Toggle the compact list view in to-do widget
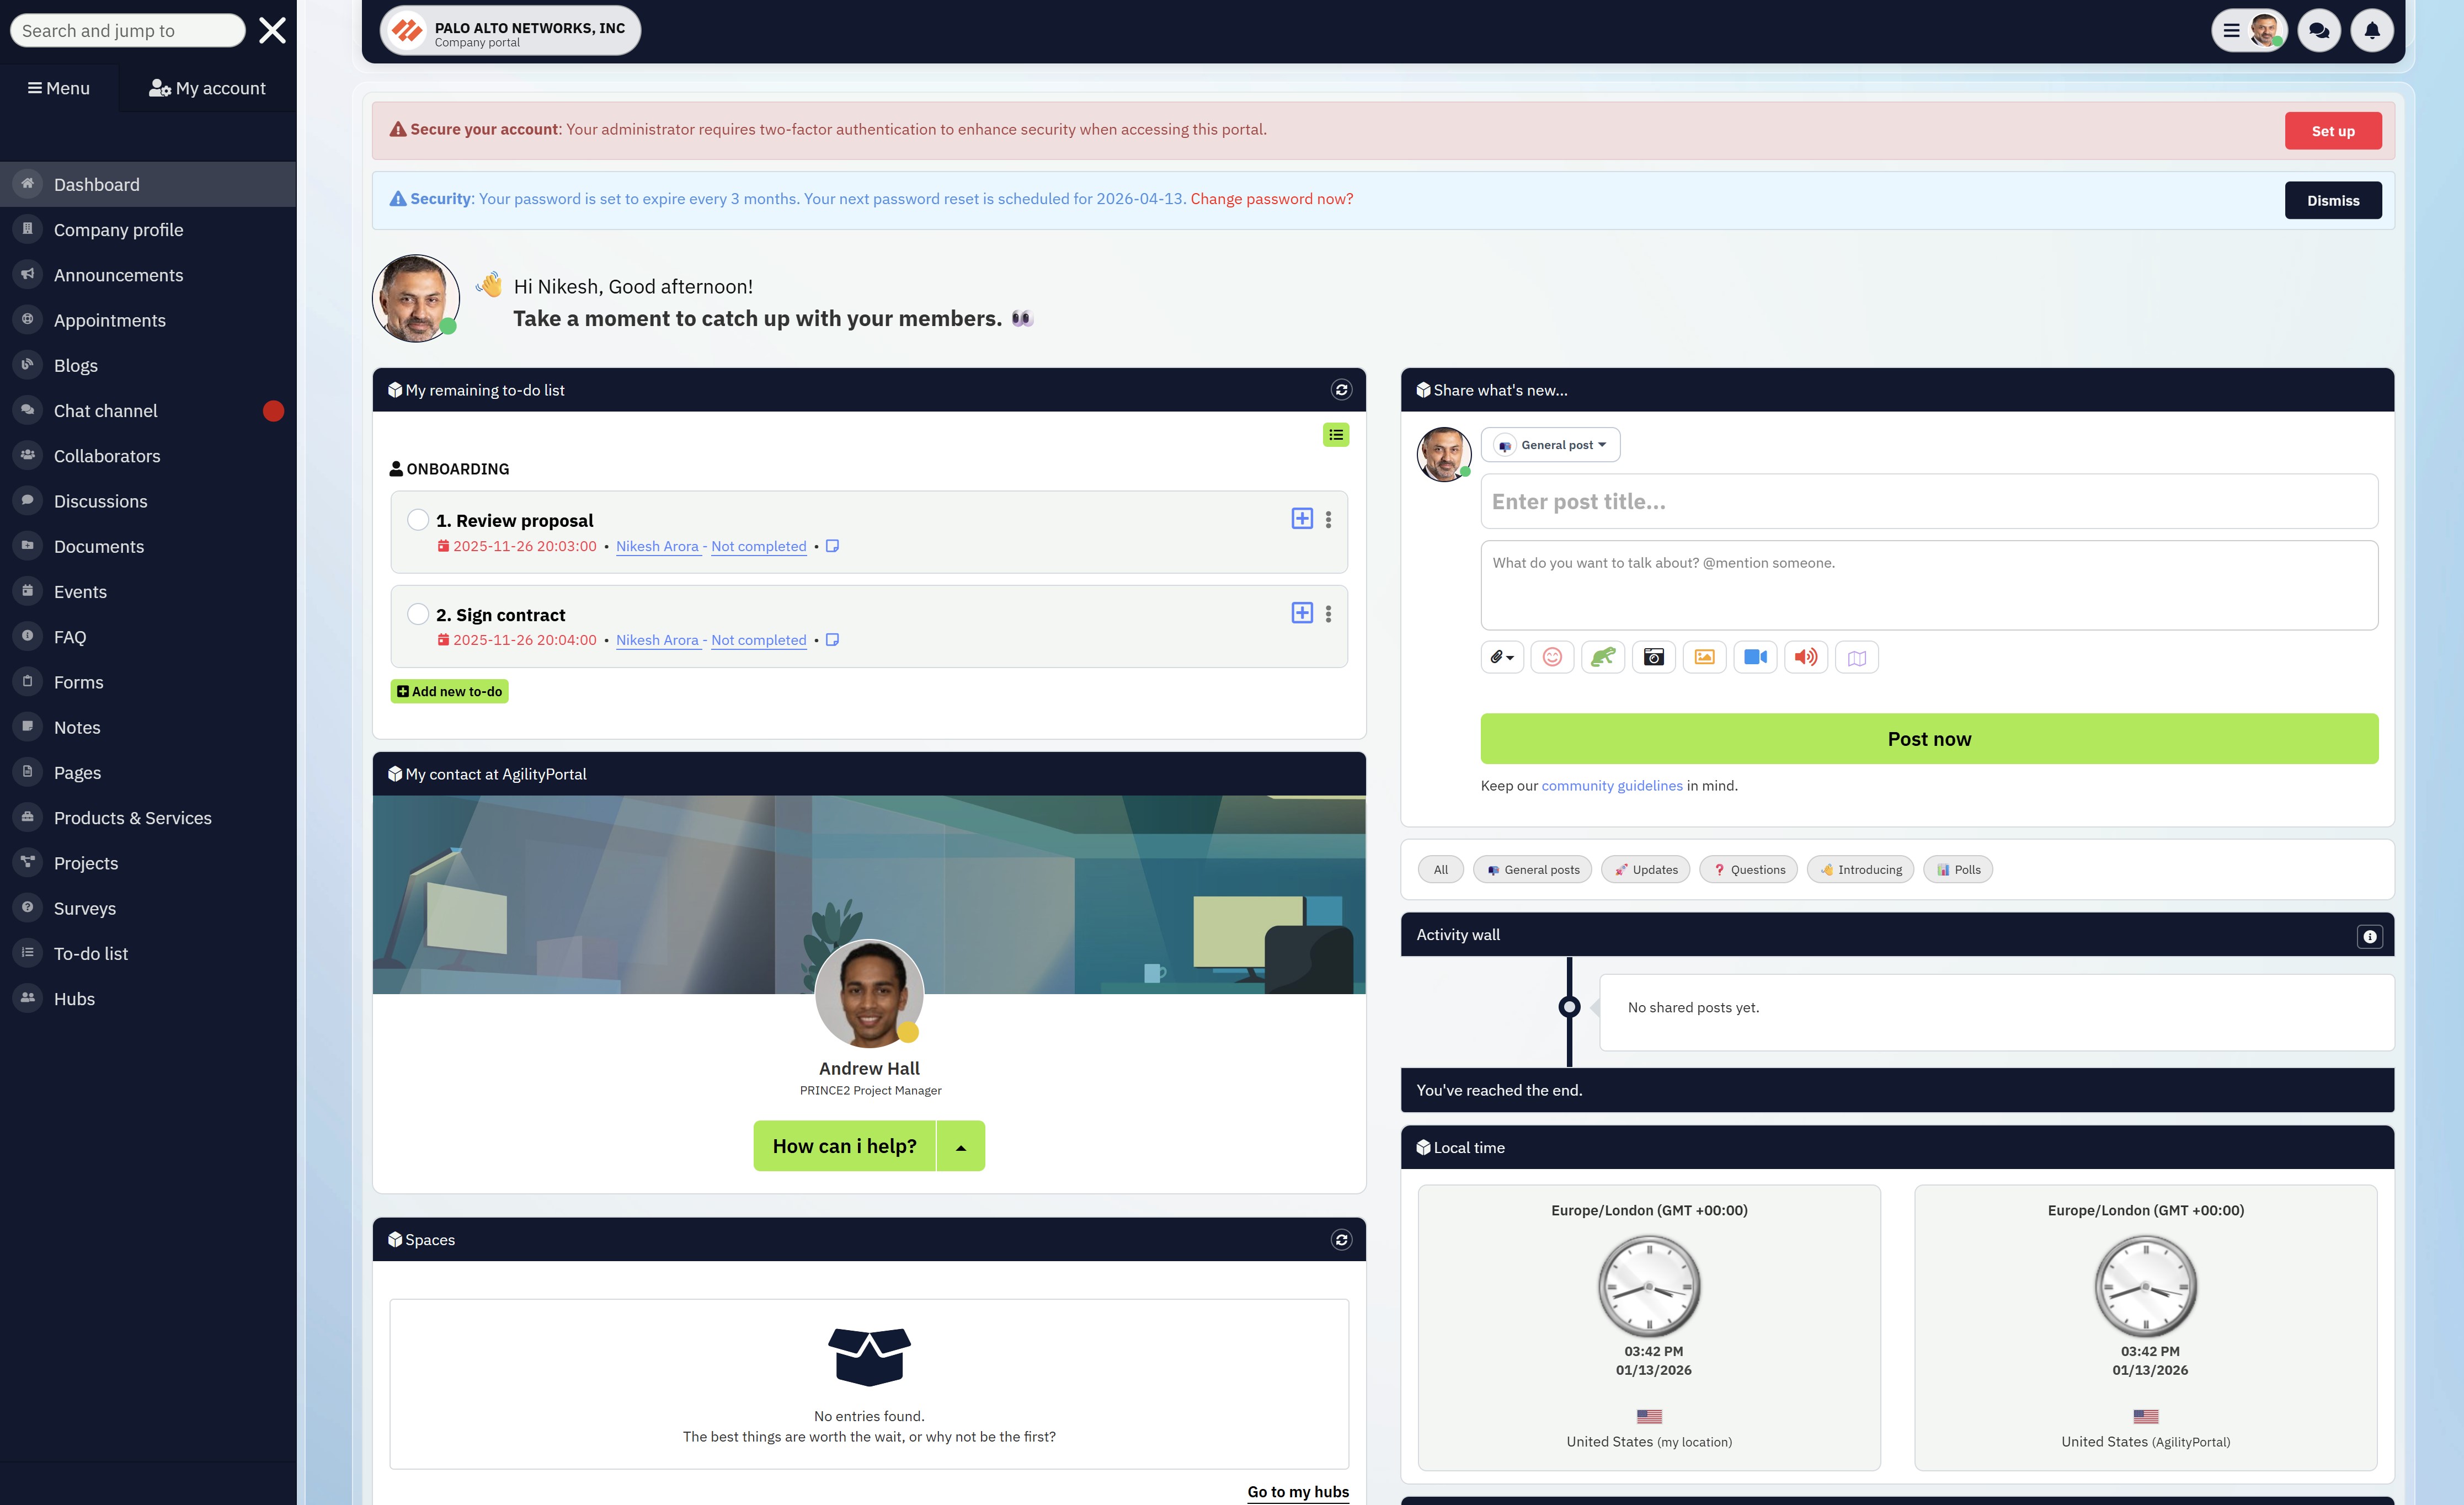This screenshot has height=1505, width=2464. click(1336, 434)
